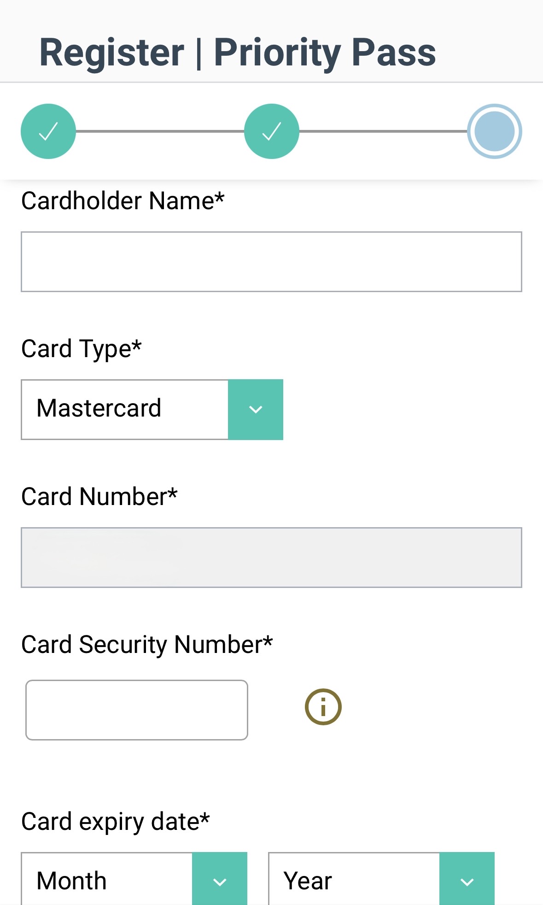Viewport: 543px width, 905px height.
Task: Open the Month dropdown via its teal chevron
Action: point(220,879)
